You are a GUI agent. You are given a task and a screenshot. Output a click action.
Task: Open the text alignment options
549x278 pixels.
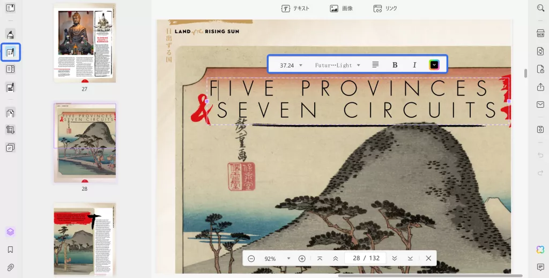[375, 65]
